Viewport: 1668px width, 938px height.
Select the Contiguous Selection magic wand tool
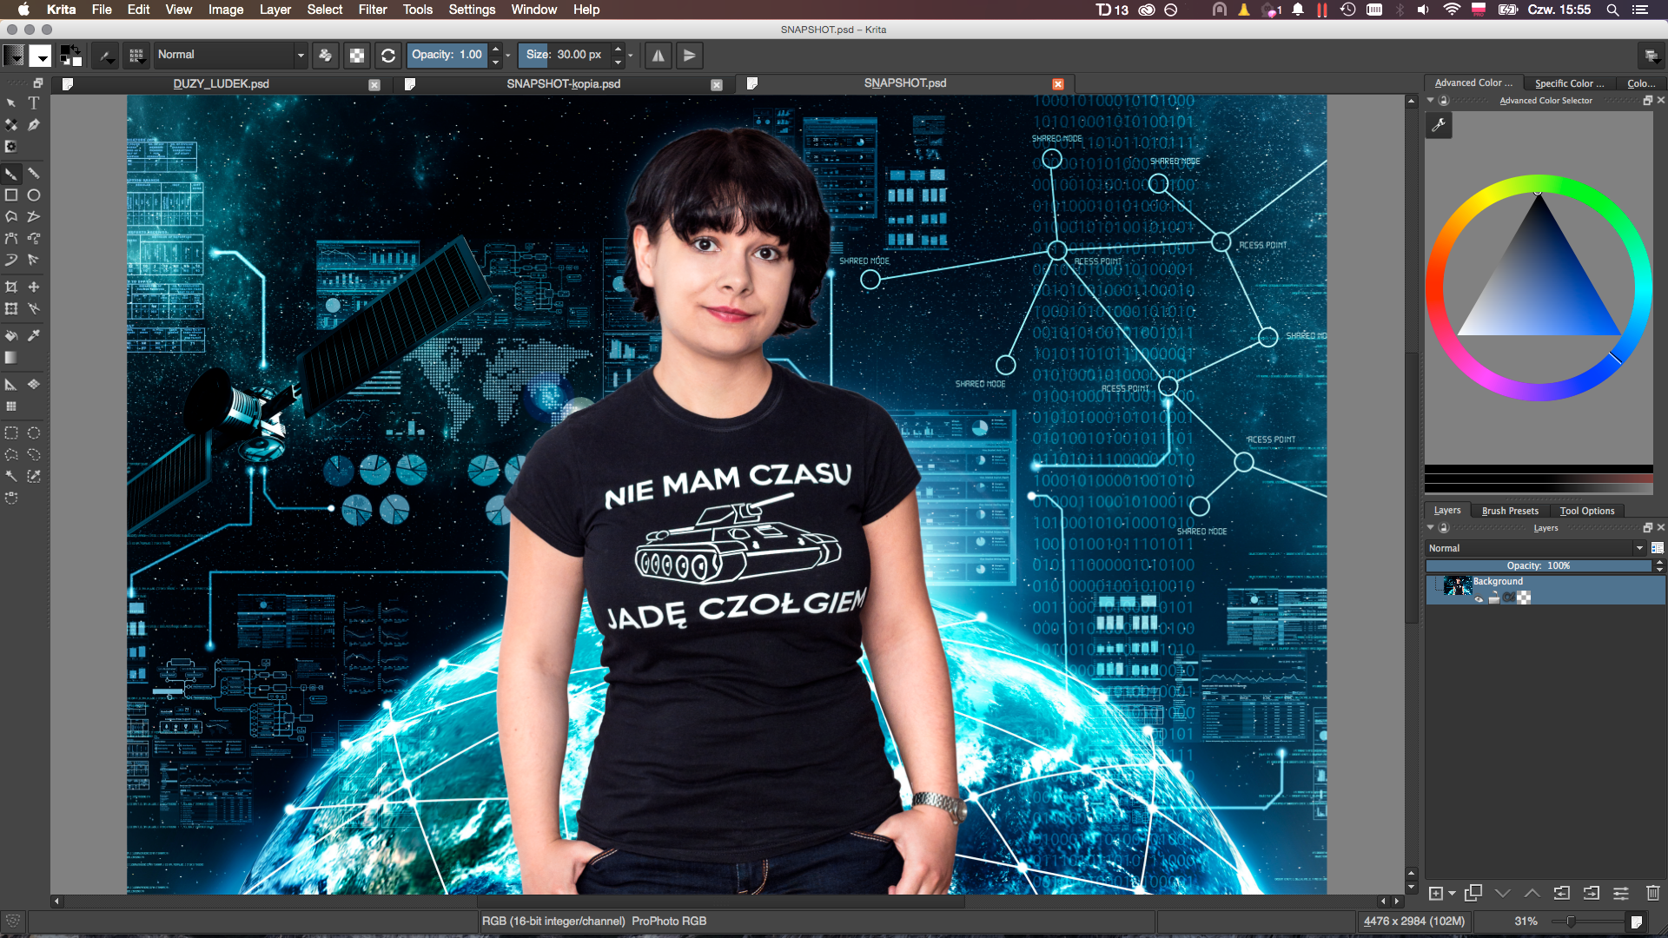11,476
